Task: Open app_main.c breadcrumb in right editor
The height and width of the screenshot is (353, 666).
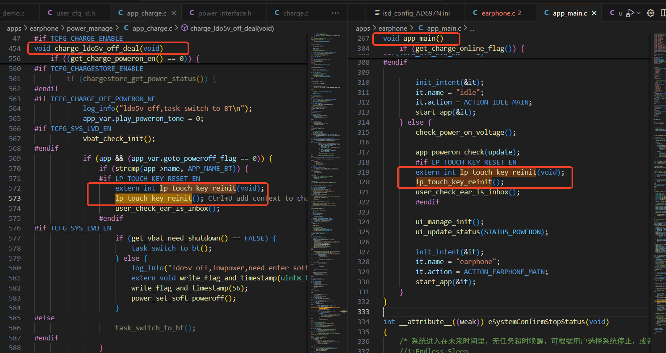Action: pyautogui.click(x=444, y=28)
